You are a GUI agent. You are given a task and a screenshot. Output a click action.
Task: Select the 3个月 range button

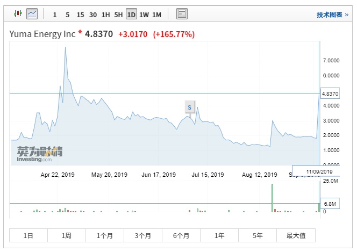click(x=143, y=235)
